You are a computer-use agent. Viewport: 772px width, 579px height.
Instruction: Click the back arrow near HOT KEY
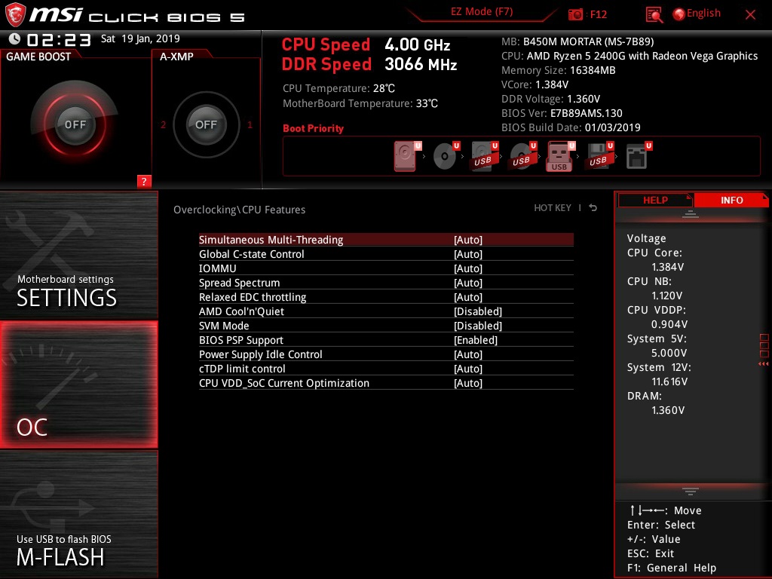(x=593, y=207)
